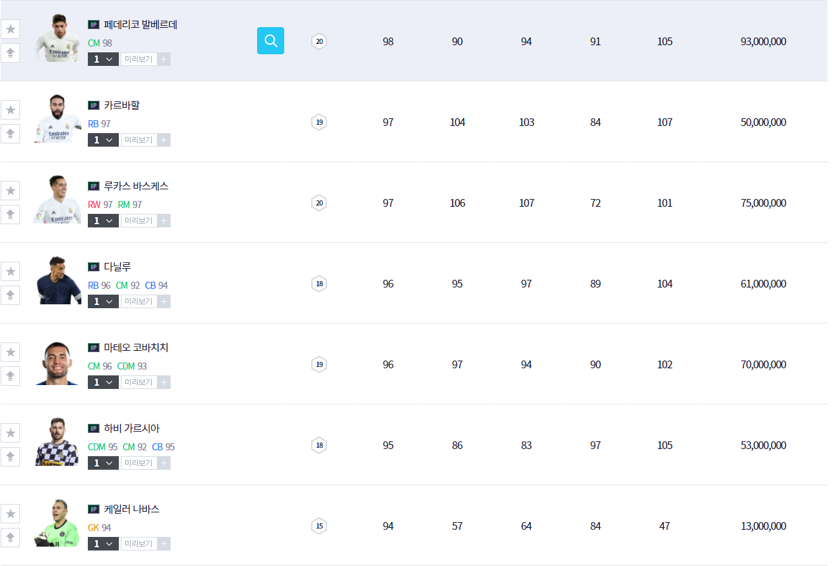The height and width of the screenshot is (566, 832).
Task: Click the upload arrow icon for 하비 가르시아
Action: [10, 457]
